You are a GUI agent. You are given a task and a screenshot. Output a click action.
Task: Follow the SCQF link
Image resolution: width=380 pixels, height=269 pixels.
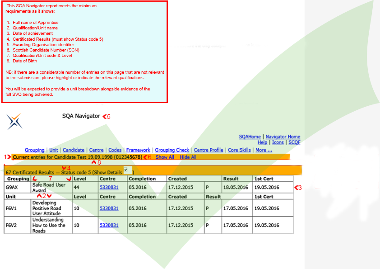point(294,142)
